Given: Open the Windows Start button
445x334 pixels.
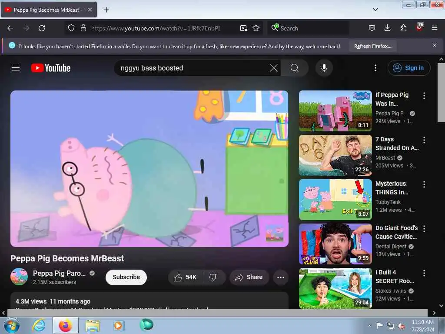Looking at the screenshot, I should pos(12,325).
